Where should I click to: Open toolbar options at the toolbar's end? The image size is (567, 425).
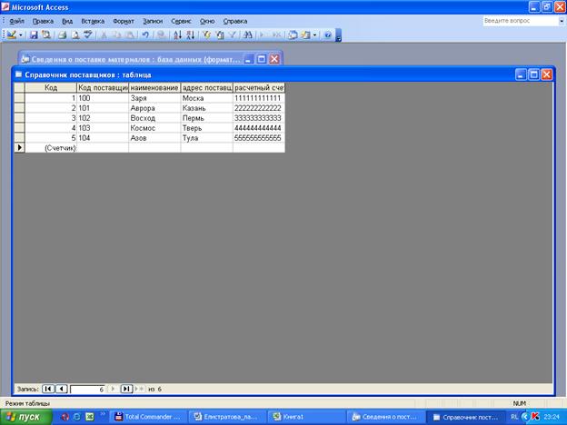click(338, 35)
